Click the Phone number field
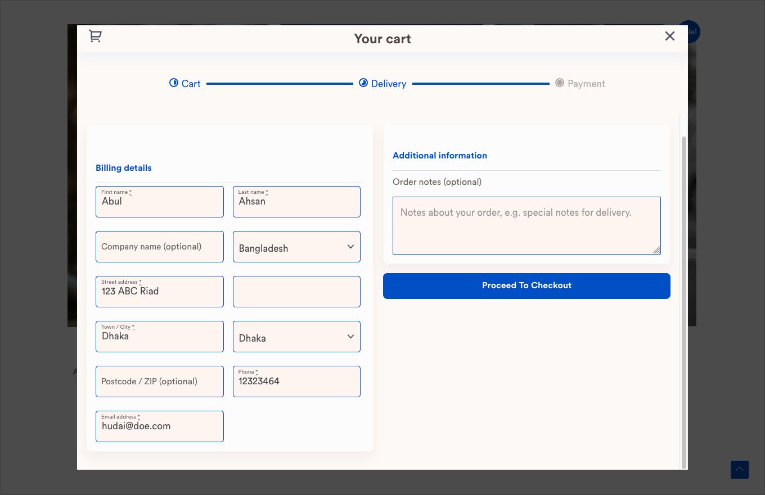 [296, 382]
